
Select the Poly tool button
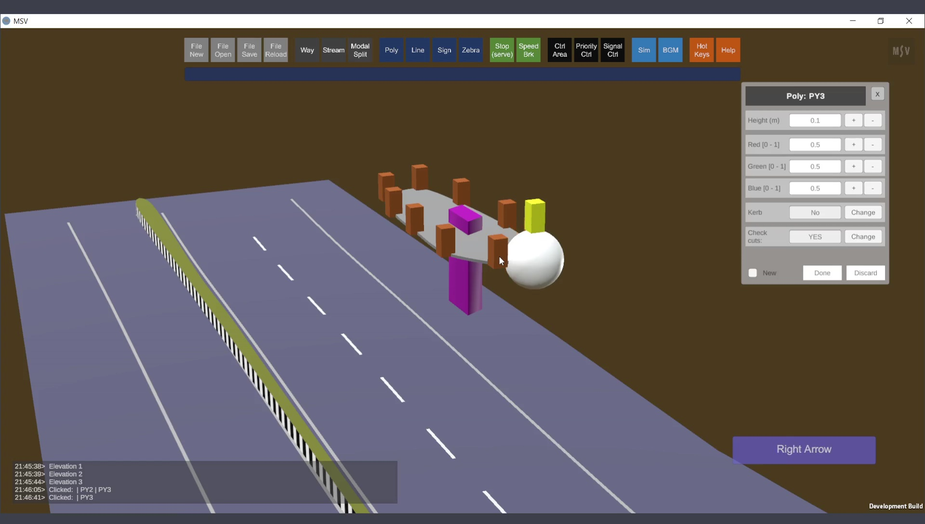point(391,50)
